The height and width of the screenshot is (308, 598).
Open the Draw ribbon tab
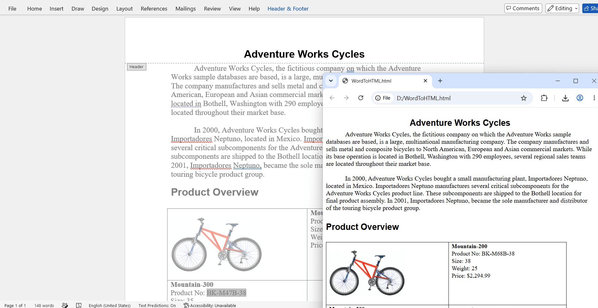click(x=78, y=9)
